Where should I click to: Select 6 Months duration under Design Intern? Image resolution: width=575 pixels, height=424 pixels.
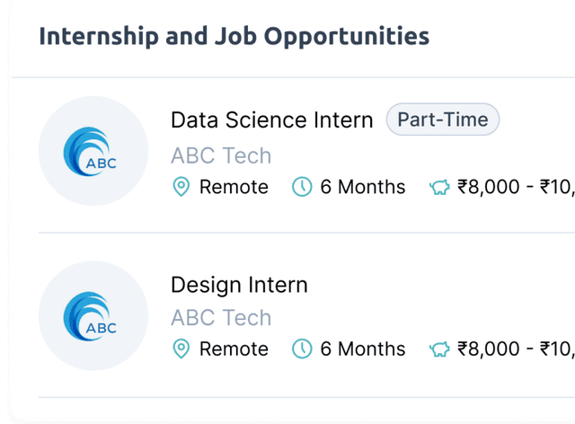click(363, 349)
